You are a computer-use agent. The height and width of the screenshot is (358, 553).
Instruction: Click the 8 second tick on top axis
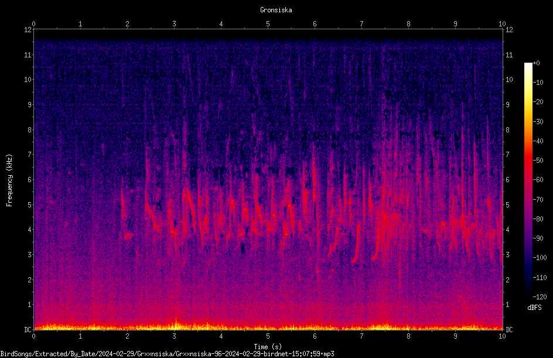pos(408,24)
